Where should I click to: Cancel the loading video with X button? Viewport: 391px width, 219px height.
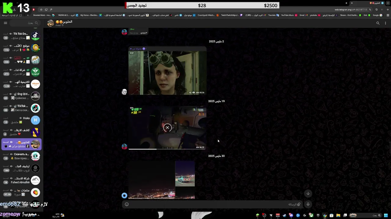(167, 128)
